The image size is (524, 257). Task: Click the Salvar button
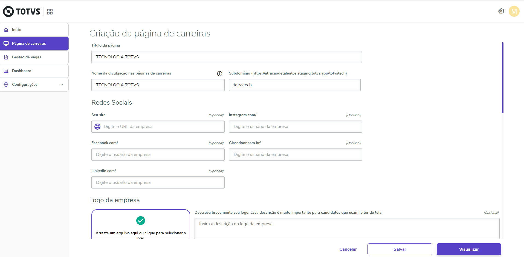click(x=400, y=249)
